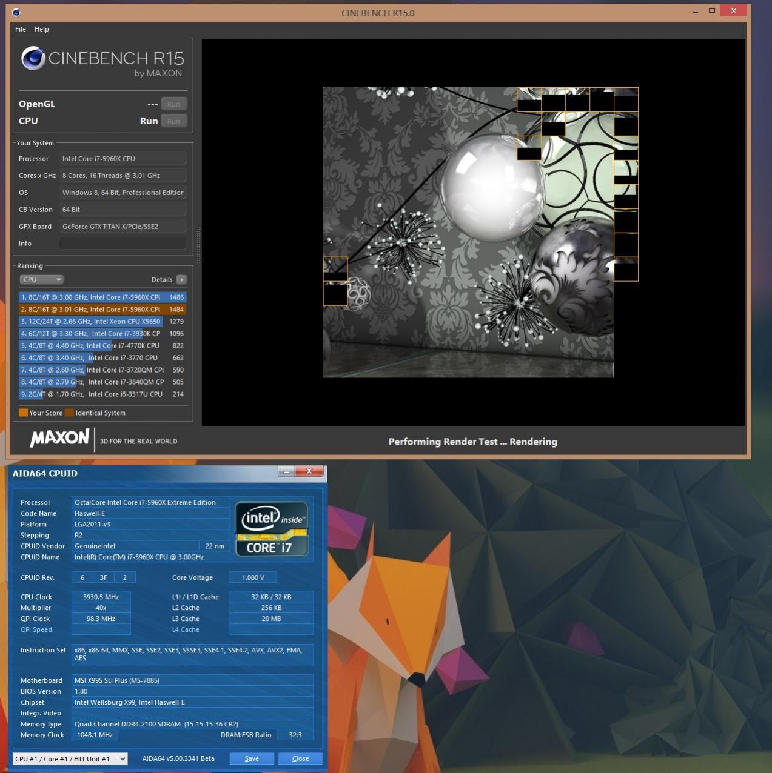Click the Intel Core i7 badge in AIDA64
772x773 pixels.
[272, 529]
